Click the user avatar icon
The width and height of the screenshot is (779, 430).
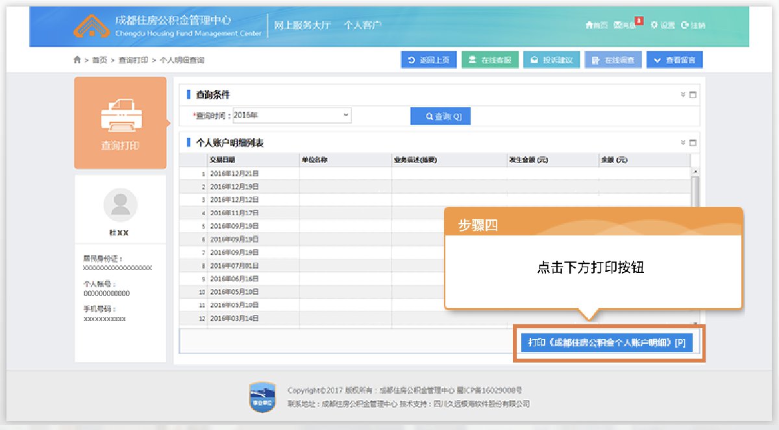[x=120, y=205]
